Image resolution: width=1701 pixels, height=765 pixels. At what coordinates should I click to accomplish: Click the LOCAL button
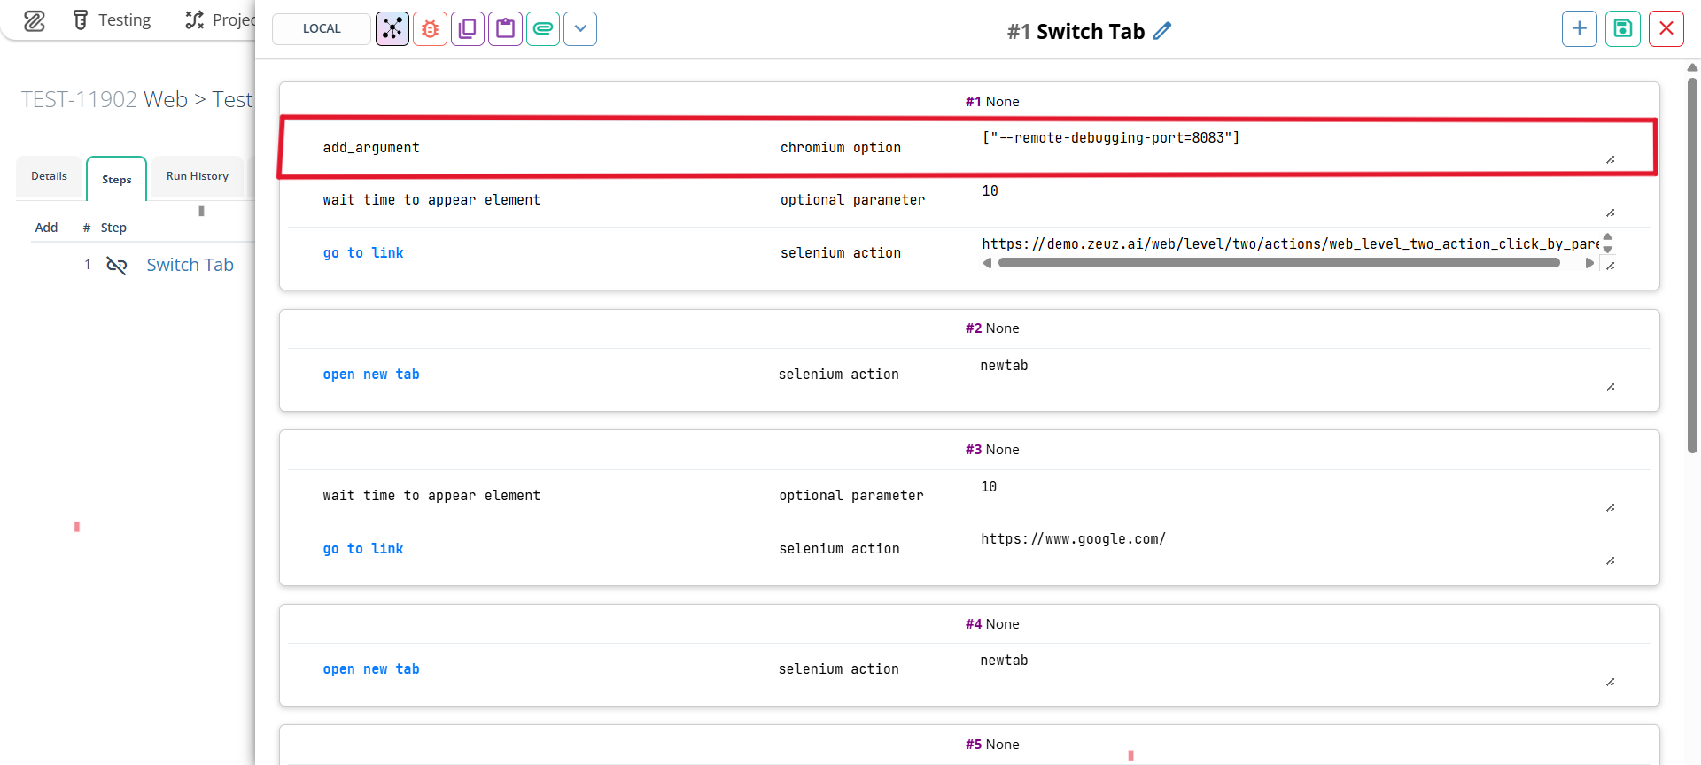click(x=322, y=28)
